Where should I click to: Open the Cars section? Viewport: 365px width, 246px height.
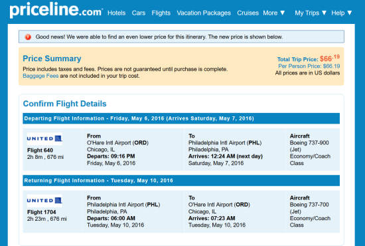click(139, 13)
